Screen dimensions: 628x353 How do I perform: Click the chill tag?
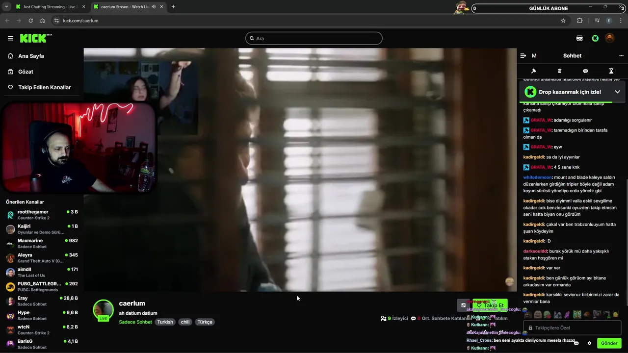[x=185, y=322]
